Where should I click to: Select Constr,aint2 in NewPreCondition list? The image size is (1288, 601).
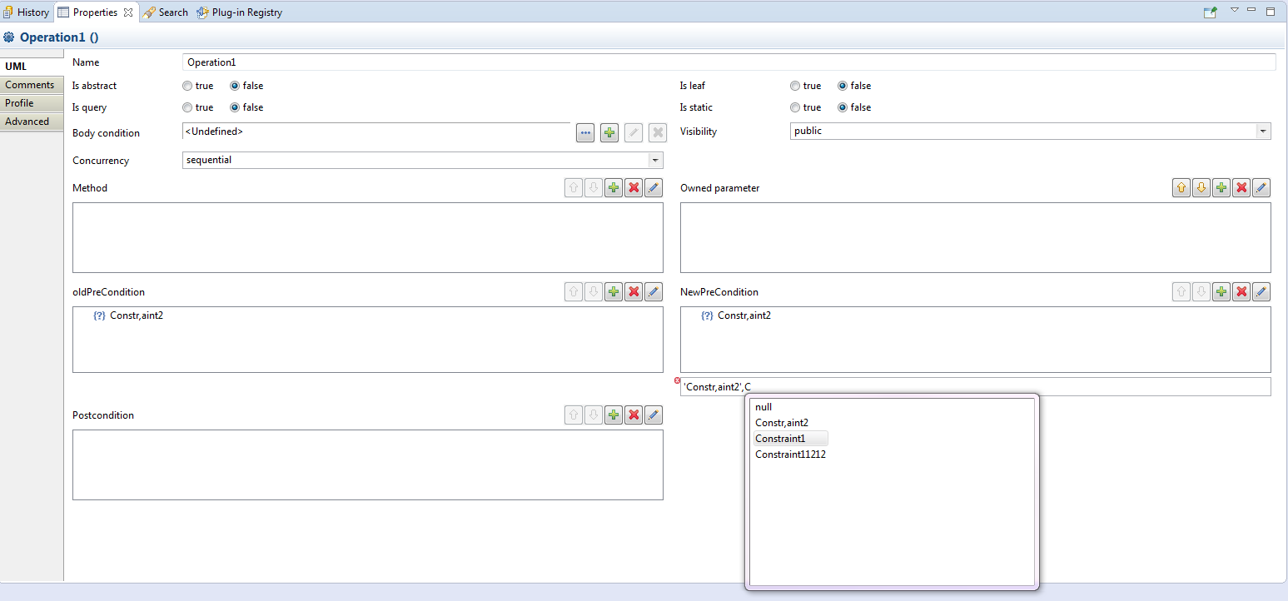pos(736,315)
